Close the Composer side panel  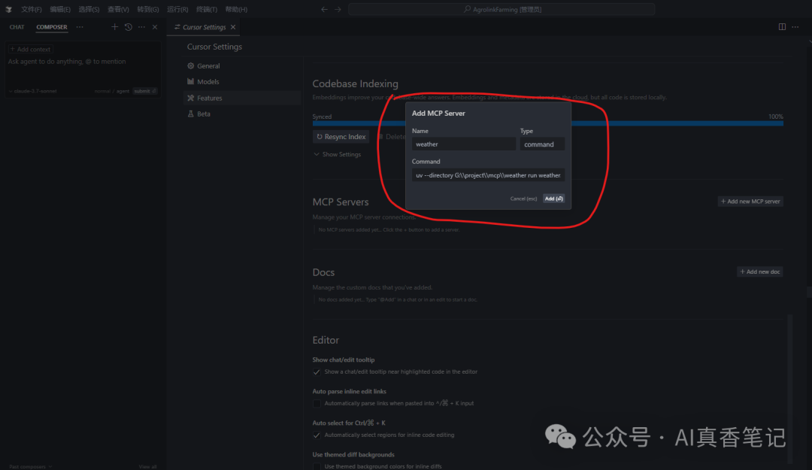pyautogui.click(x=155, y=27)
